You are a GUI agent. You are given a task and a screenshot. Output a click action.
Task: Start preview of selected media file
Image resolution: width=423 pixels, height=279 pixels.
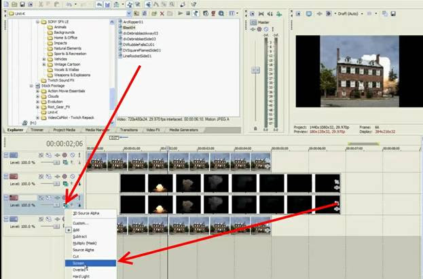coord(180,14)
